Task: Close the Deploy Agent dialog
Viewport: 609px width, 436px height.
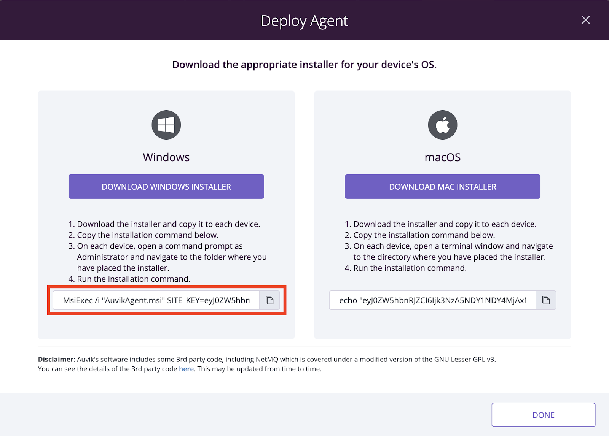Action: point(586,20)
